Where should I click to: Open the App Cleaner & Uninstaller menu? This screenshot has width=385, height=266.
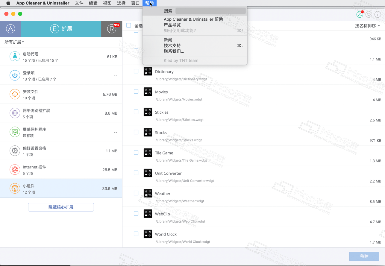coord(43,3)
